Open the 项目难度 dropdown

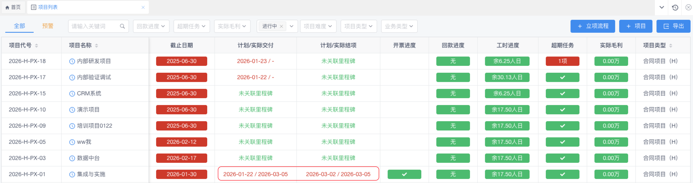point(318,26)
